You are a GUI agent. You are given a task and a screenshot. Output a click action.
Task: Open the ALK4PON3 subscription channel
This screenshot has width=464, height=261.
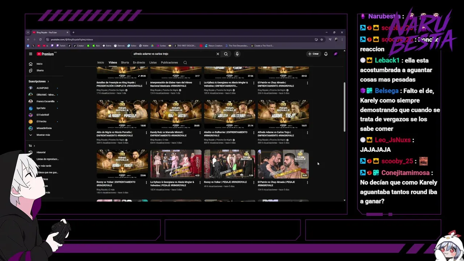[x=42, y=88]
